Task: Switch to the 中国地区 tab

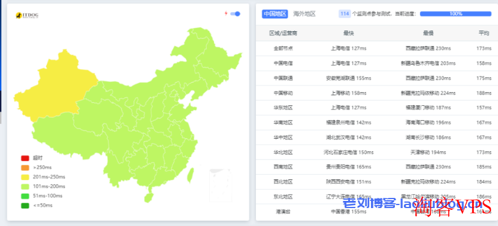Action: 274,14
